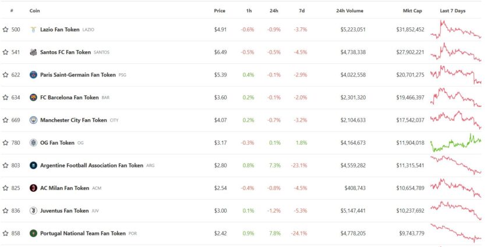Image resolution: width=495 pixels, height=247 pixels.
Task: Click the Paris Saint-Germain badge icon
Action: click(x=33, y=75)
